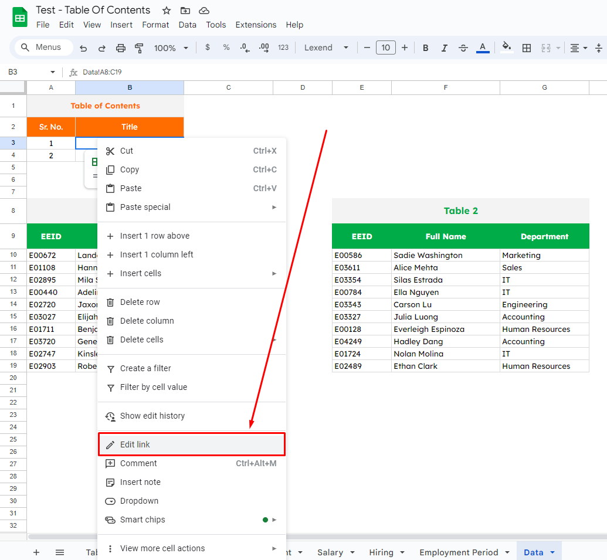Open the Google Sheets home icon
The image size is (607, 560).
pos(20,18)
